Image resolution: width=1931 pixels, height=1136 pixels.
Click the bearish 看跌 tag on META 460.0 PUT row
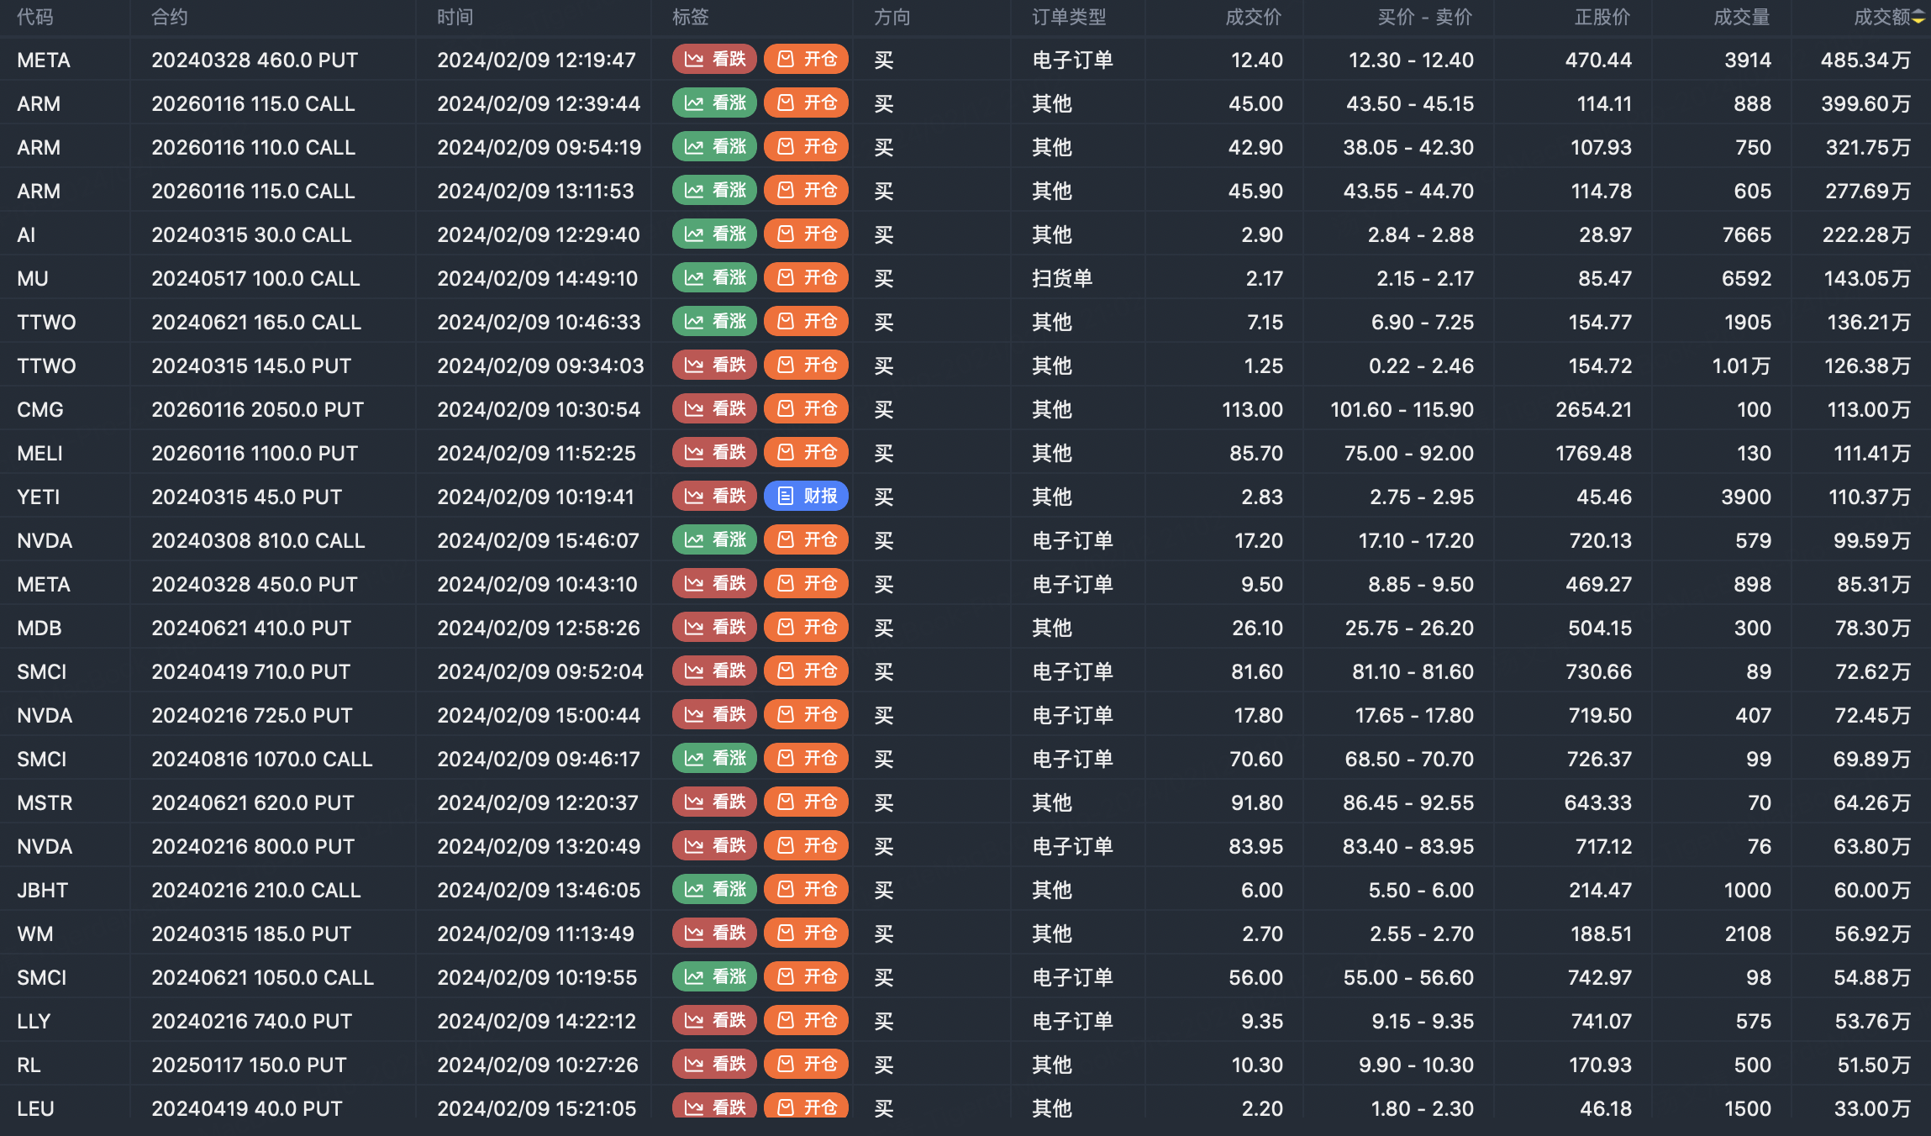pyautogui.click(x=714, y=60)
